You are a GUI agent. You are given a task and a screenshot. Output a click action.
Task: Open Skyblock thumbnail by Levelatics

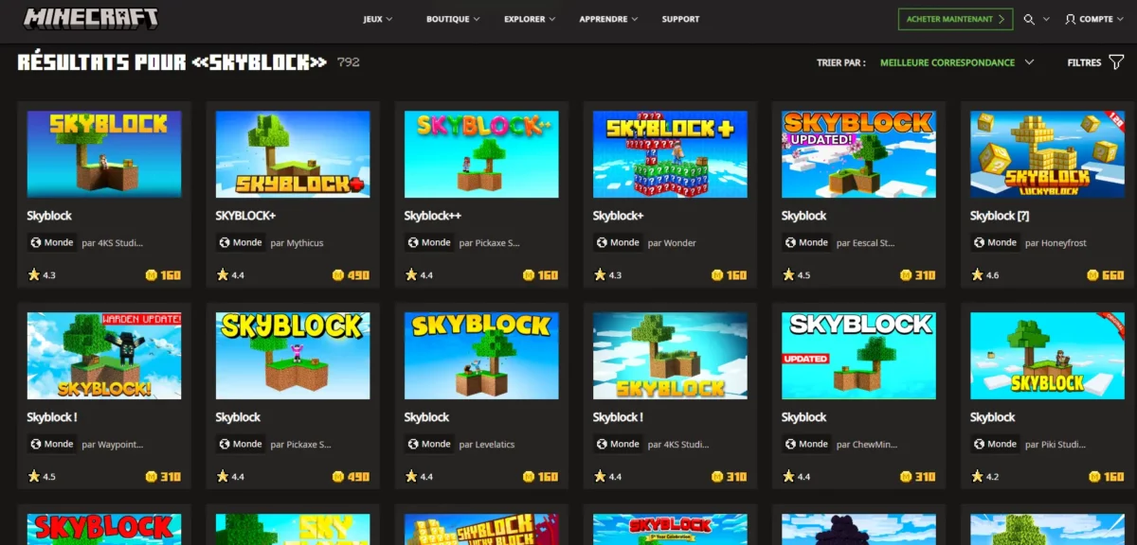click(x=481, y=356)
